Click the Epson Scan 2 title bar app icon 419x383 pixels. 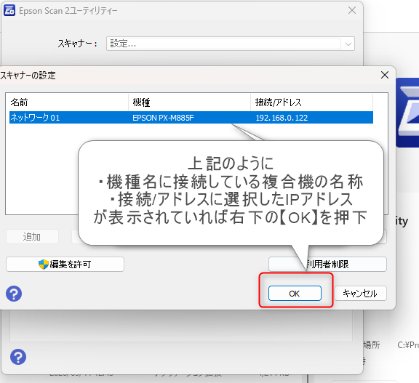(9, 10)
